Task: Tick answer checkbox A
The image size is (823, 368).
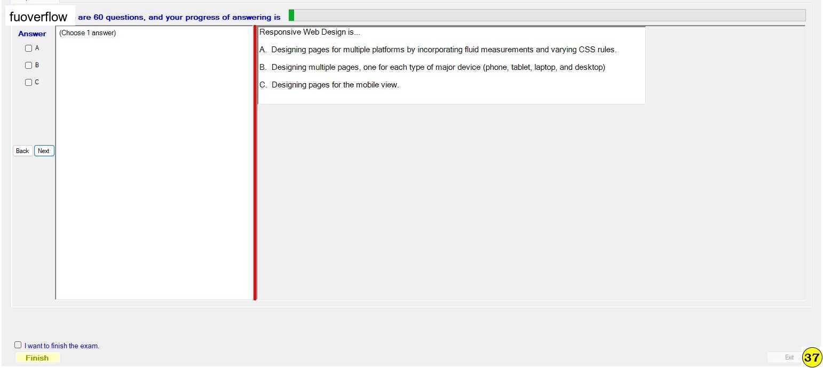Action: [x=29, y=48]
